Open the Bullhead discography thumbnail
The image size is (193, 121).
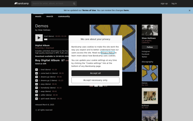tap(150, 96)
